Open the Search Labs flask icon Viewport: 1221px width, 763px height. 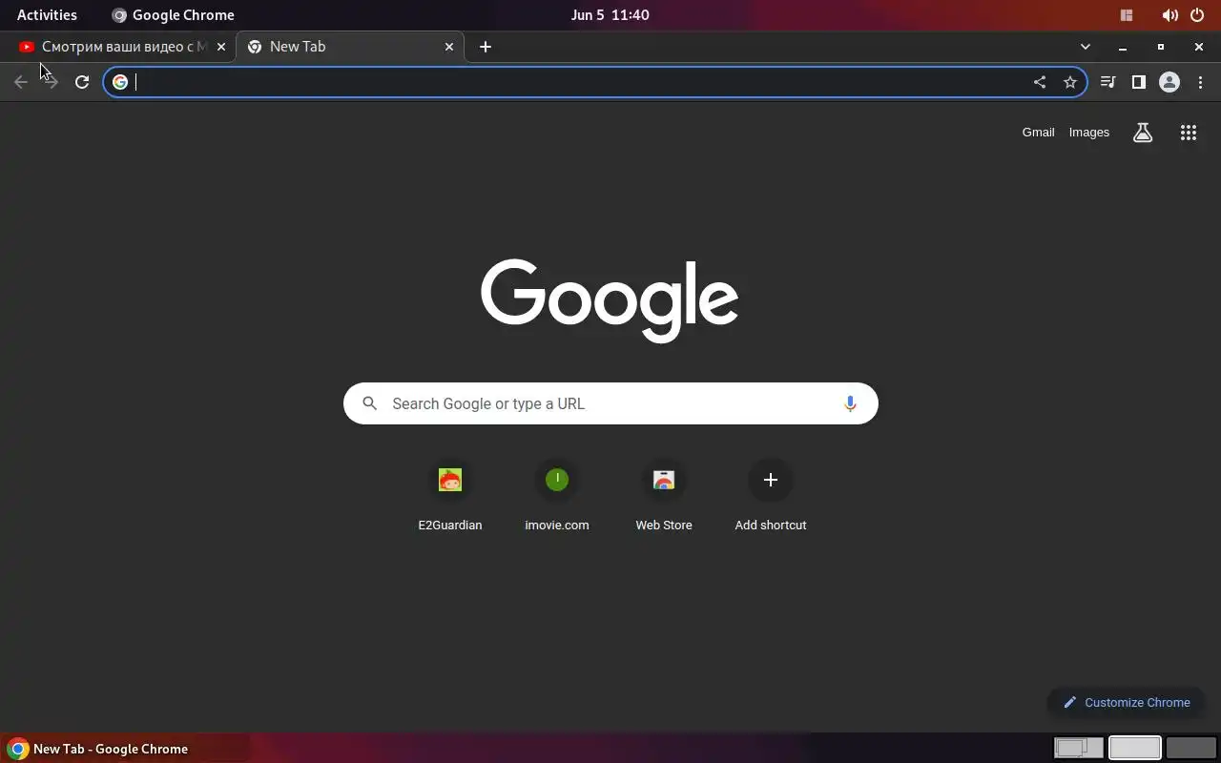pyautogui.click(x=1143, y=133)
